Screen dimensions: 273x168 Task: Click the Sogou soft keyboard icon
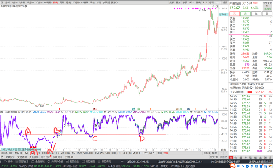256,166
